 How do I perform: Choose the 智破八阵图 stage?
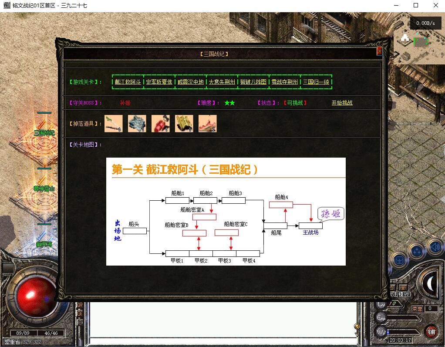coord(253,82)
